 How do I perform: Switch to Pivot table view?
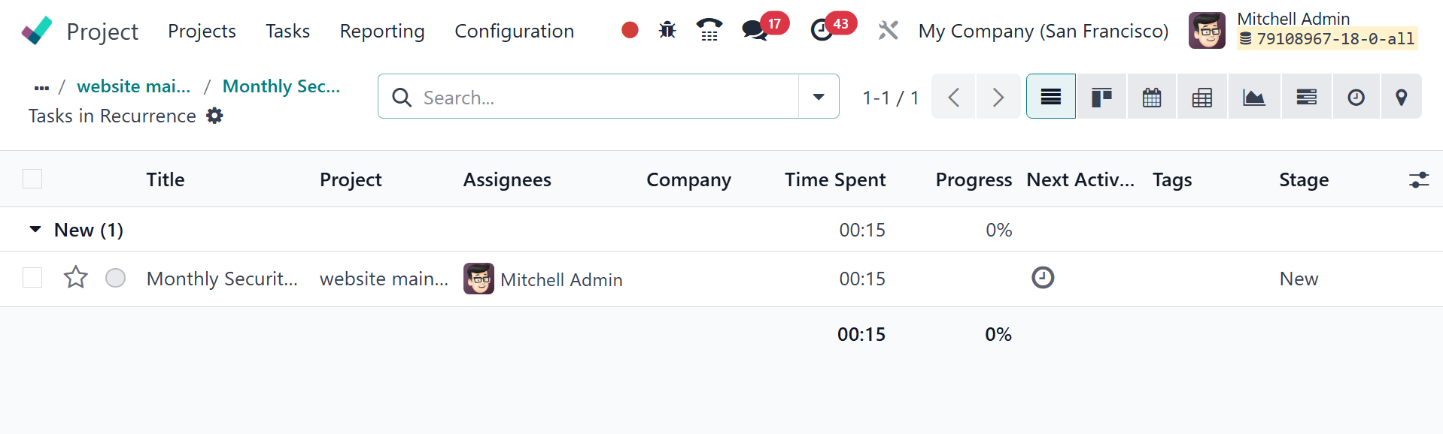(x=1202, y=97)
